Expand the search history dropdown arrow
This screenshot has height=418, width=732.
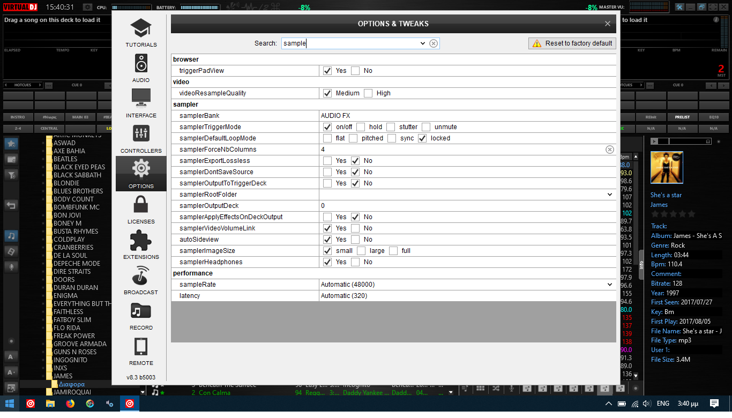[x=422, y=43]
